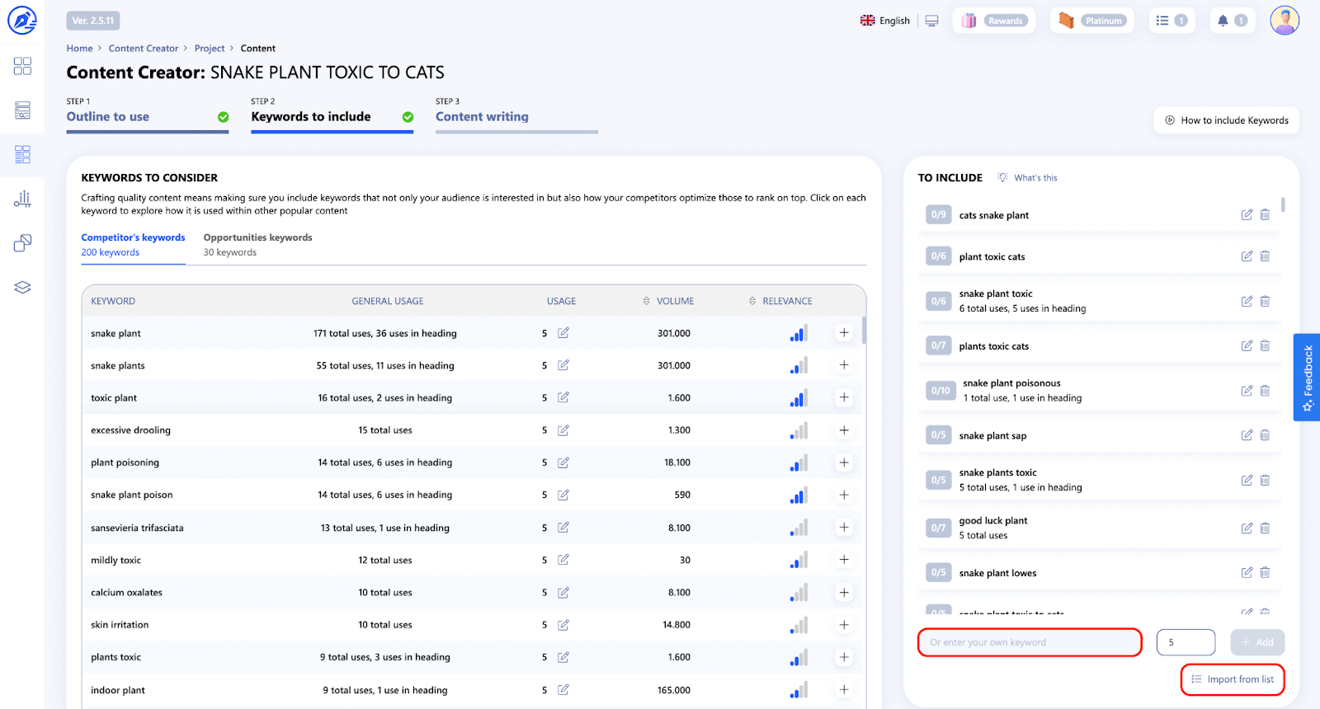Open the English language selector
Image resolution: width=1320 pixels, height=709 pixels.
point(885,21)
